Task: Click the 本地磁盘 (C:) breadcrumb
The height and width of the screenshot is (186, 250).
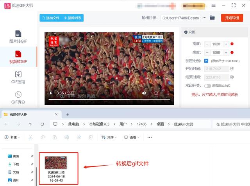Action: pos(99,124)
